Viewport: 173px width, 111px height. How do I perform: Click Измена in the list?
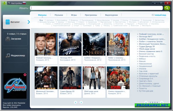(142, 69)
